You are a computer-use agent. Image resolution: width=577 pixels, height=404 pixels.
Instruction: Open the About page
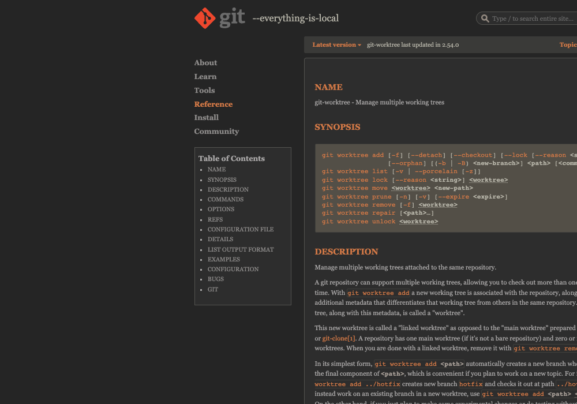205,62
